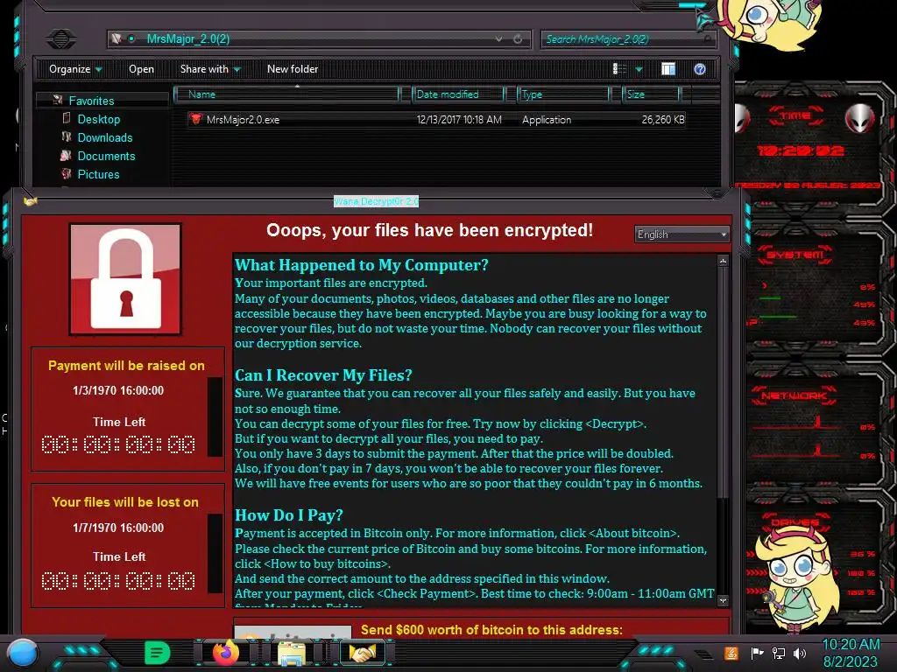Select Desktop in Favorites list

click(99, 119)
